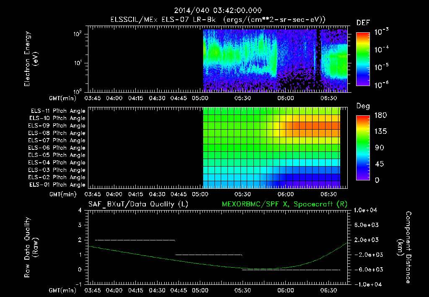The image size is (429, 297).
Task: Click the 135 degree tick label
Action: (x=380, y=131)
